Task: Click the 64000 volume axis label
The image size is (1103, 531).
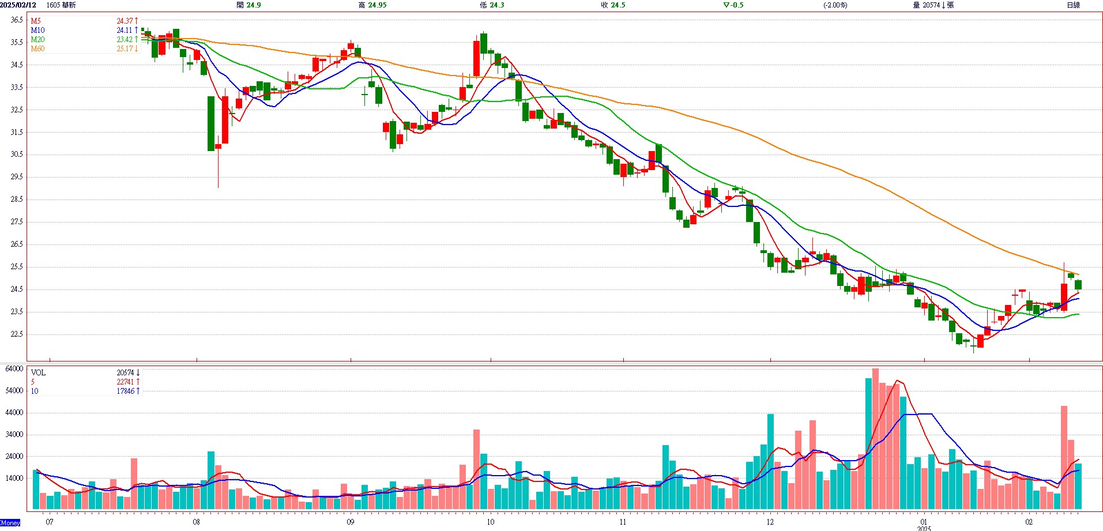Action: coord(14,368)
